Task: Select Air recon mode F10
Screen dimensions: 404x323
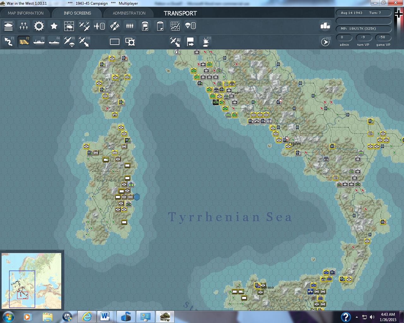Action: coord(84,42)
